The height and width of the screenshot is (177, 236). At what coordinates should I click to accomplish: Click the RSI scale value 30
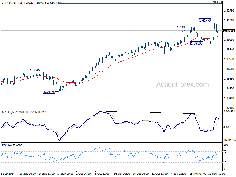coord(225,163)
